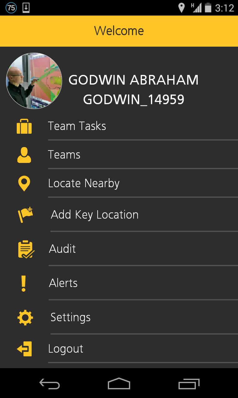Tap the briefcase icon for Team Tasks
This screenshot has width=238, height=398.
[x=24, y=126]
